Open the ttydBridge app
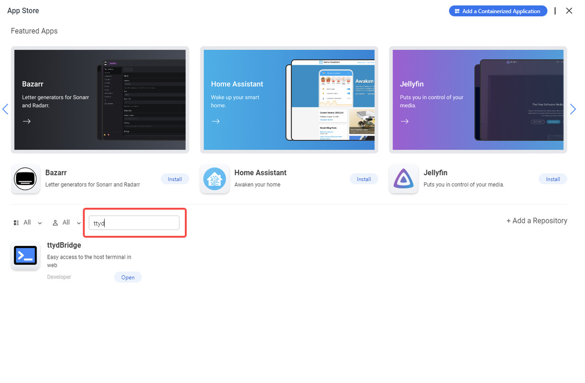The width and height of the screenshot is (585, 383). click(x=128, y=277)
